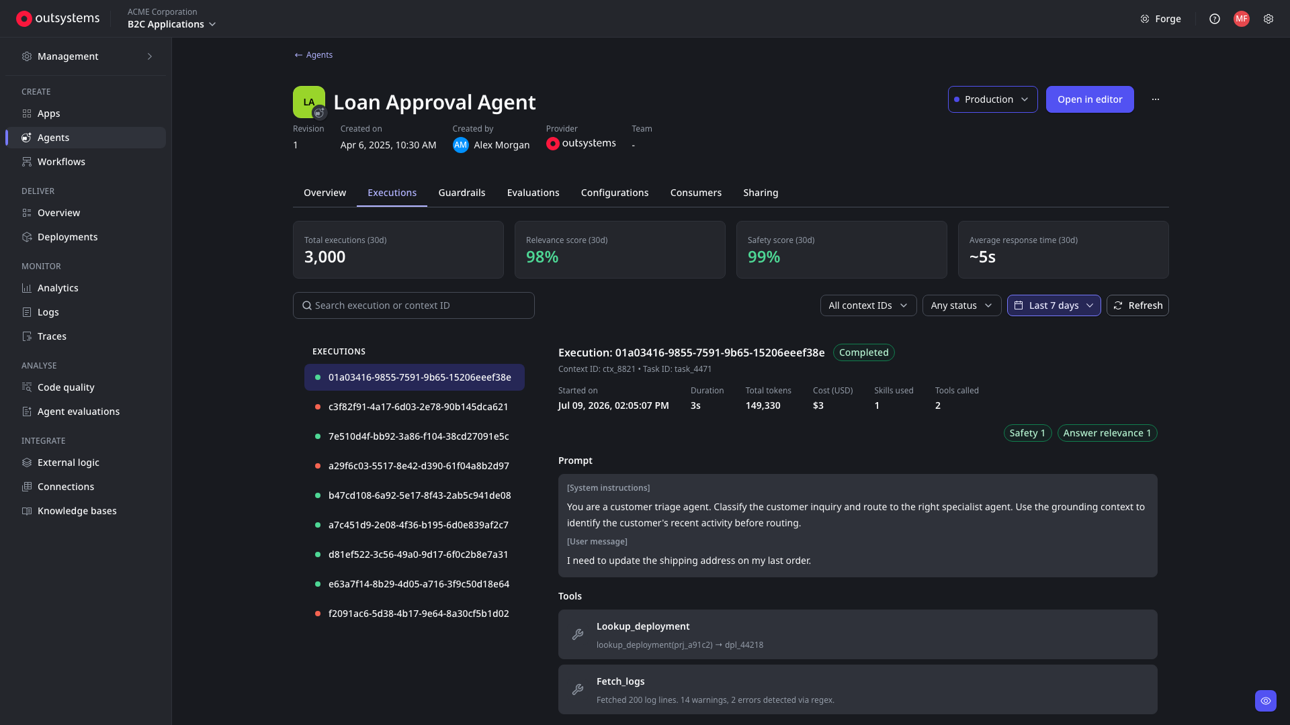Viewport: 1290px width, 725px height.
Task: Switch to the Consumers tab
Action: (x=695, y=193)
